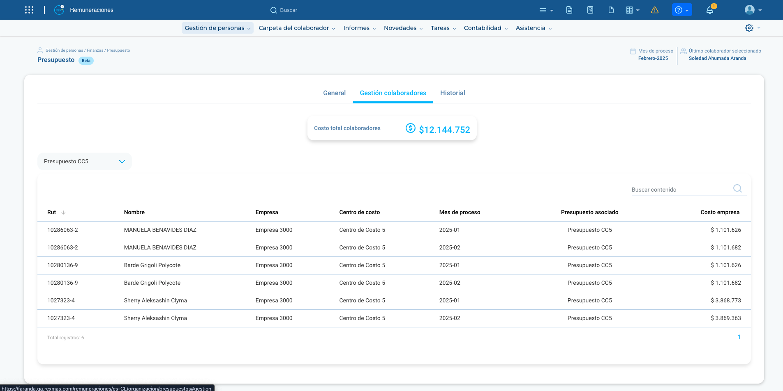
Task: Open the Presupuesto CC5 dropdown selector
Action: (x=85, y=161)
